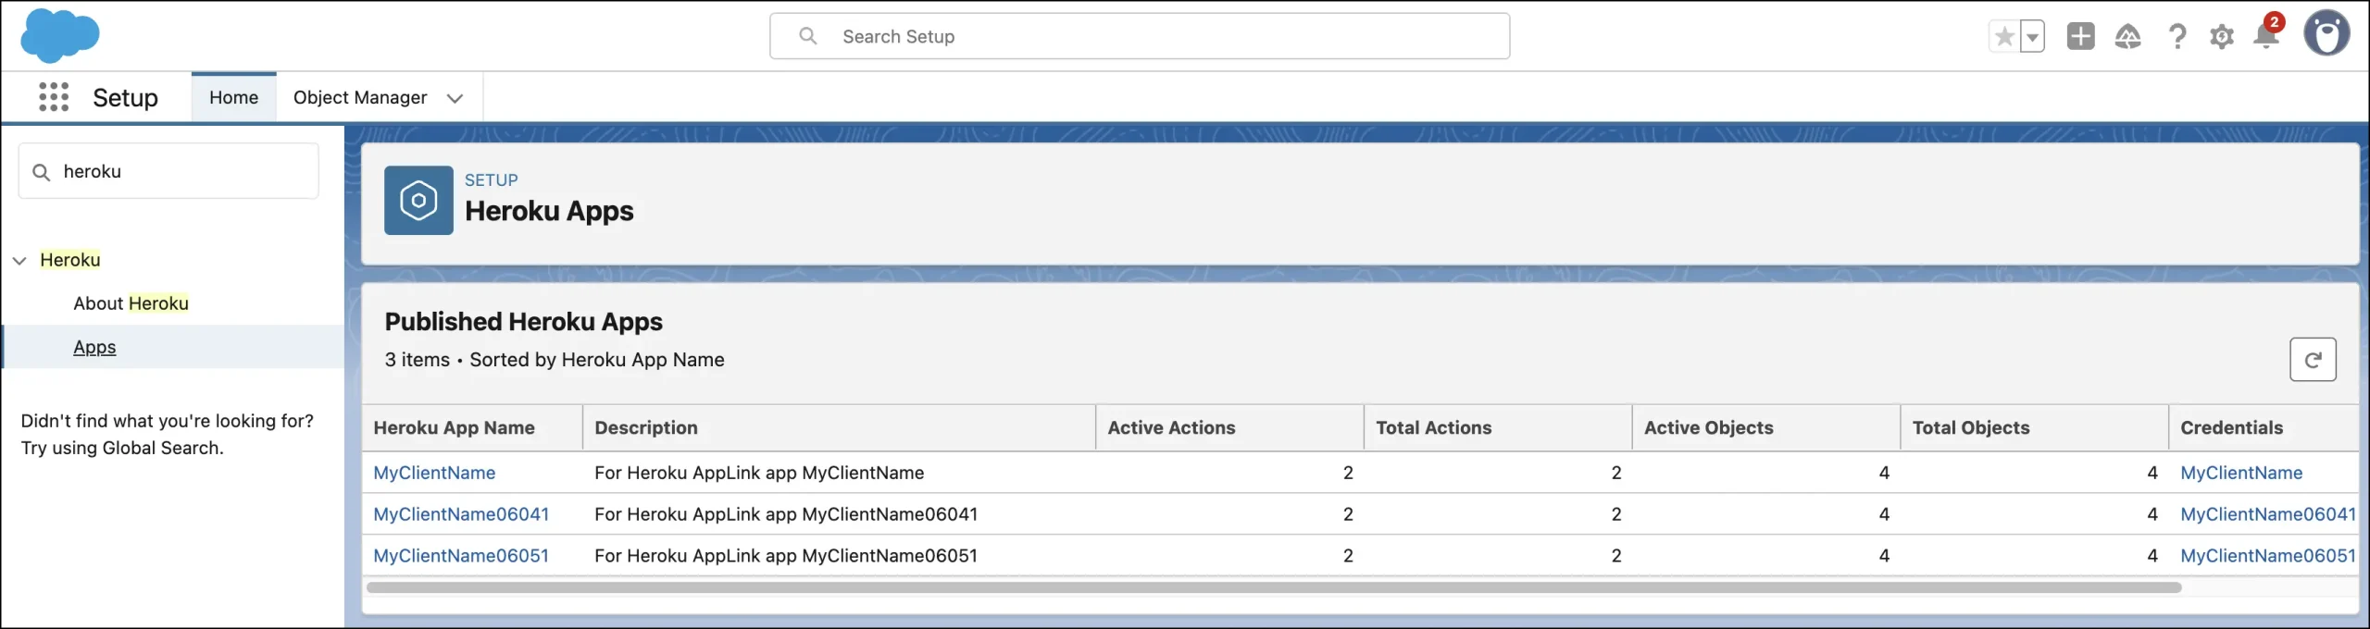Click the Salesforce cloud logo
The image size is (2370, 629).
click(x=60, y=35)
